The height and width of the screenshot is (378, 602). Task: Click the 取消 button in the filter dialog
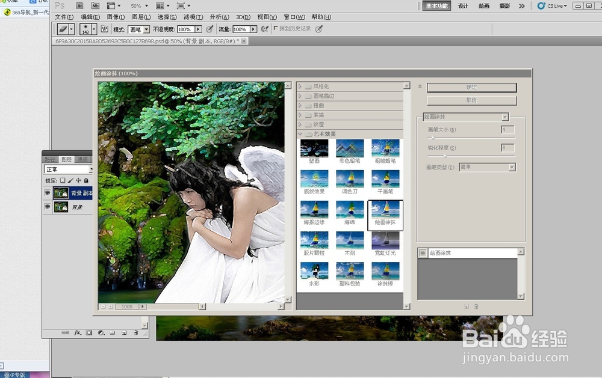pos(472,100)
